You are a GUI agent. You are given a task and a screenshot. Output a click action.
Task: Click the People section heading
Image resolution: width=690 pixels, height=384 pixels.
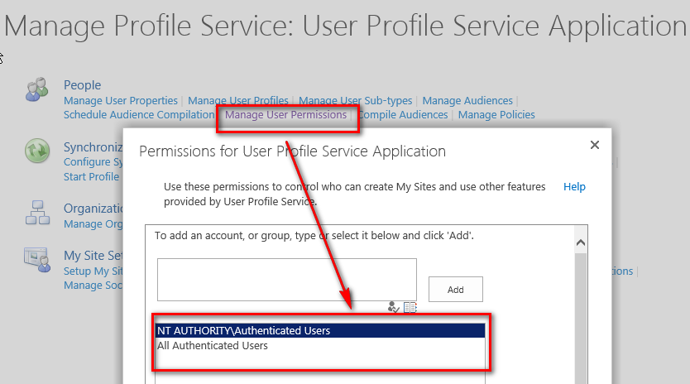82,85
